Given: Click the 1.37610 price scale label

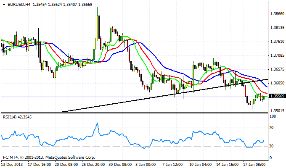Looking at the screenshot, I should pos(278,42).
